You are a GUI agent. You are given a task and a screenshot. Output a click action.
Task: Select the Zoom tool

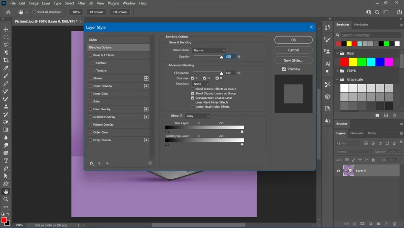click(x=6, y=199)
